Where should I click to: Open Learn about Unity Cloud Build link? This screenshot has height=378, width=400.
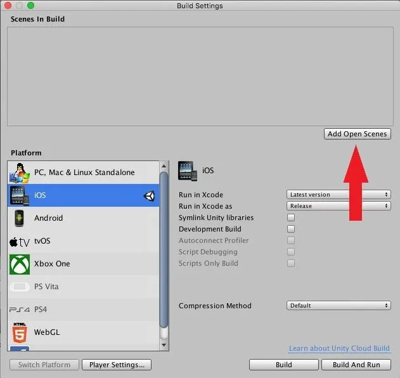[339, 348]
